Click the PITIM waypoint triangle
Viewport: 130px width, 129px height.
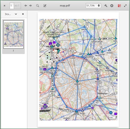click(102, 52)
